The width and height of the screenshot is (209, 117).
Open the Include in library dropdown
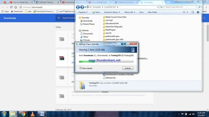(x=112, y=12)
